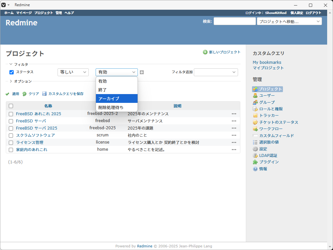Open the プロジェクトへ移動 dropdown

[289, 21]
